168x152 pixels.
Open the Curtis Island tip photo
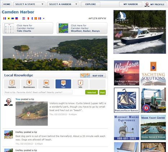coord(32,113)
